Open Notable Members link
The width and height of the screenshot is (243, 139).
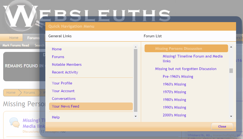(67, 64)
